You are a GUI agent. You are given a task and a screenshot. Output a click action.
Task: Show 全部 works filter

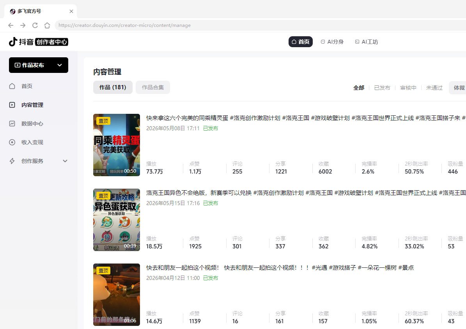359,88
